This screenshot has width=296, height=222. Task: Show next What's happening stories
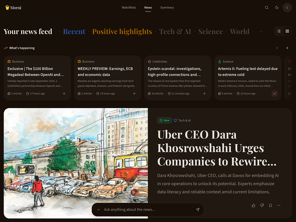pos(287,48)
